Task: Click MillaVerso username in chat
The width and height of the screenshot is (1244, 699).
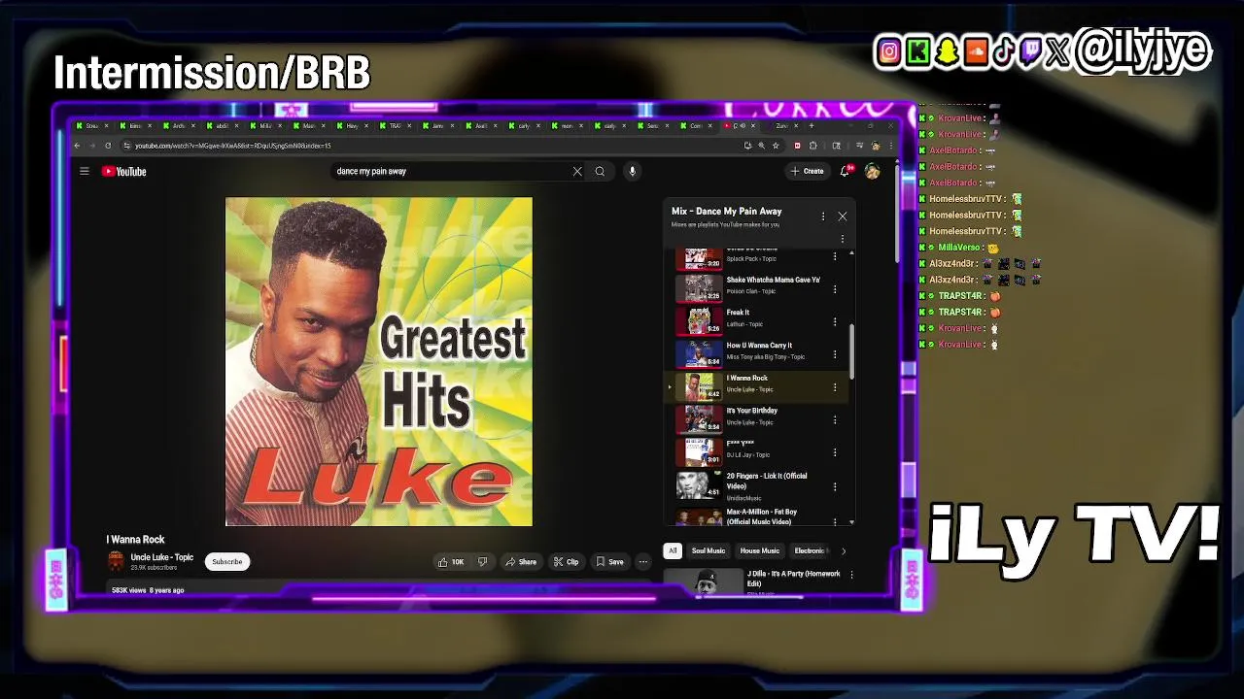Action: click(x=958, y=248)
